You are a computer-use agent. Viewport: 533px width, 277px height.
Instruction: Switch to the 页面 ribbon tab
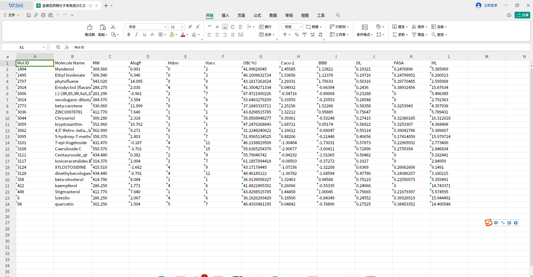click(241, 15)
